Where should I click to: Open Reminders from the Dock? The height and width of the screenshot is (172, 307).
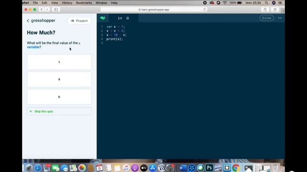click(108, 168)
